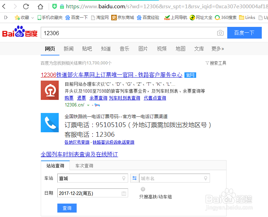The width and height of the screenshot is (268, 217).
Task: Open 百度一下 bookmark in bookmarks bar
Action: tap(77, 17)
